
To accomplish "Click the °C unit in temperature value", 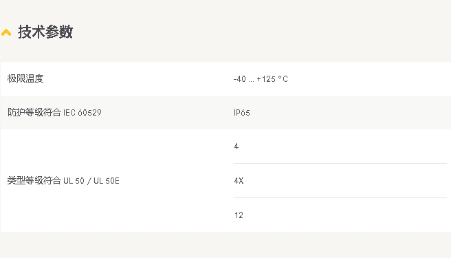I will (x=283, y=79).
